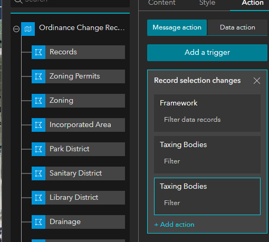
Task: Remove the Record selection changes trigger
Action: (x=257, y=81)
